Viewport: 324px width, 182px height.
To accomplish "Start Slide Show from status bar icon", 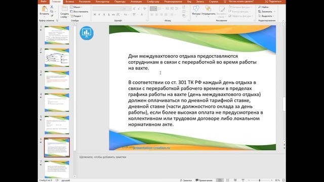I will (243, 180).
